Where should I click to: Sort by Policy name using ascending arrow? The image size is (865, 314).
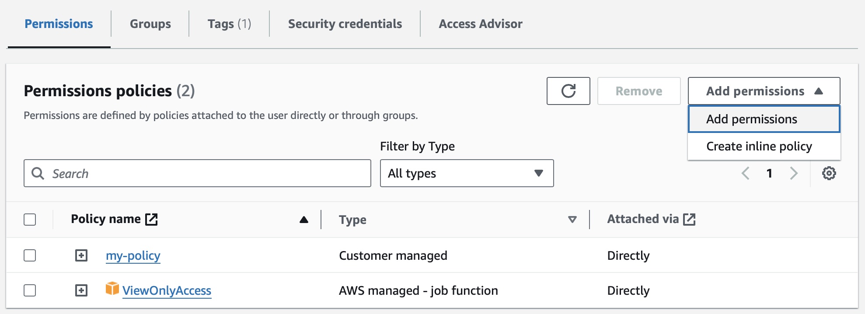304,220
